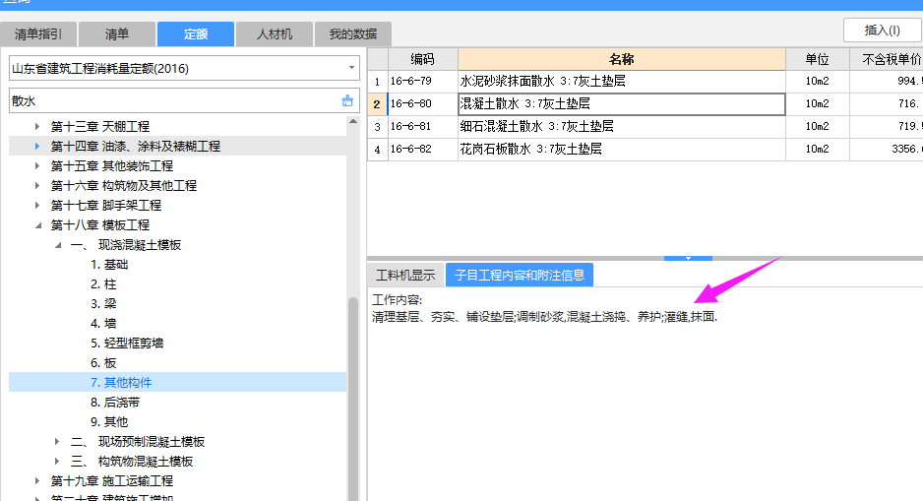The image size is (923, 501).
Task: Click code cell 16-6-80
Action: coord(423,103)
